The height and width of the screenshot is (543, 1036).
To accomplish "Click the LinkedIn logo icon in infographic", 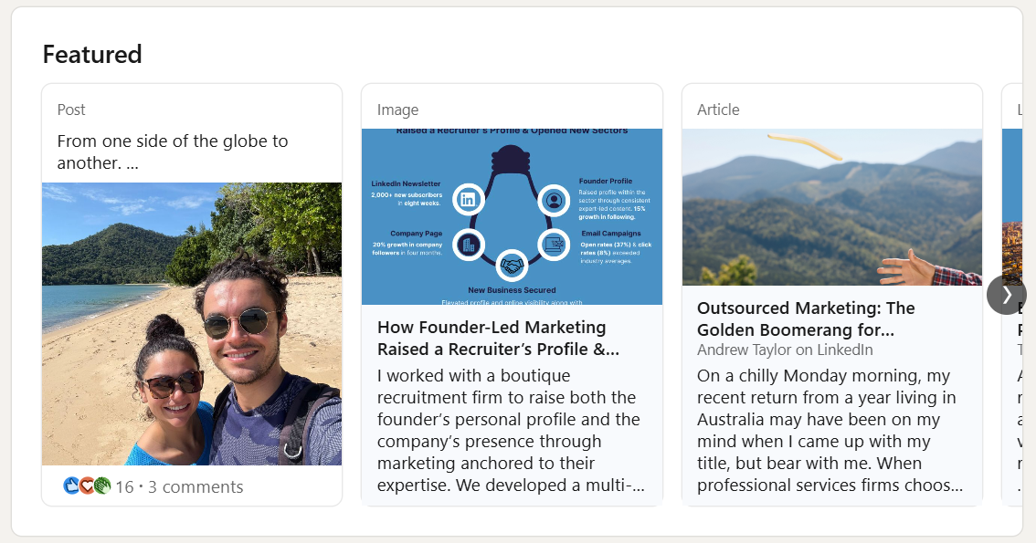I will pyautogui.click(x=470, y=199).
